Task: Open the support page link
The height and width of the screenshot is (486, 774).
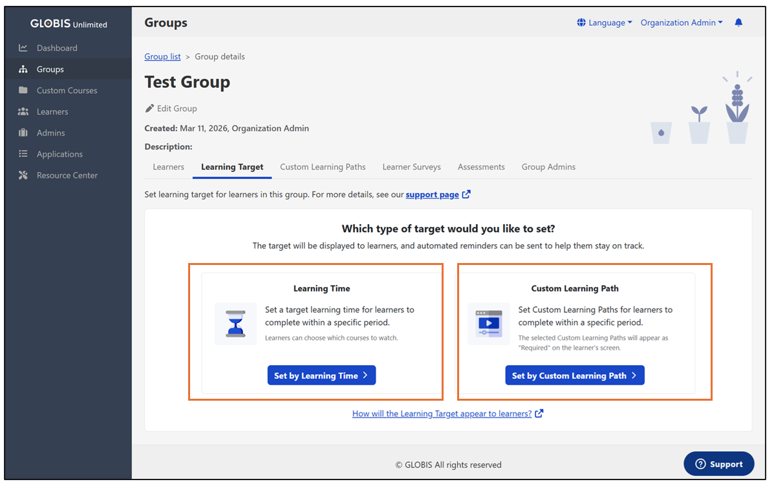Action: [x=433, y=195]
